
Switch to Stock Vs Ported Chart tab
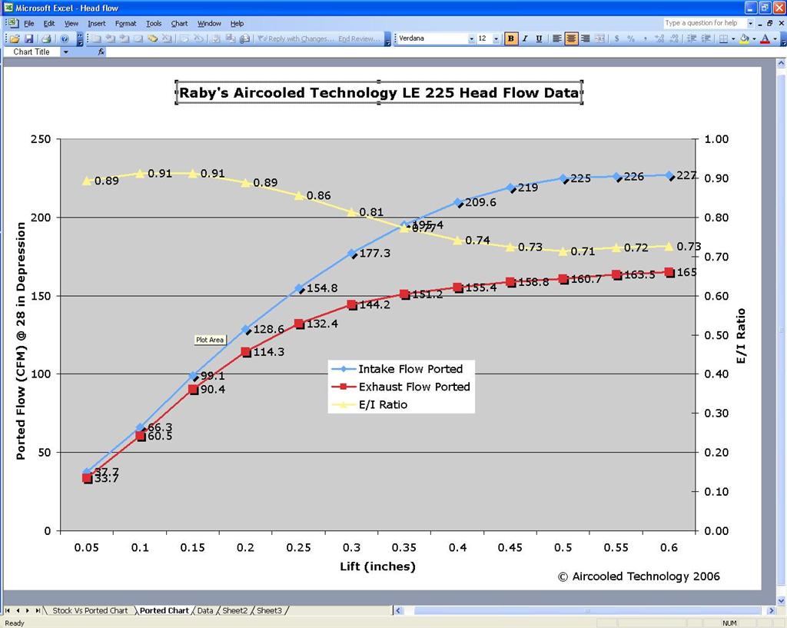coord(90,610)
